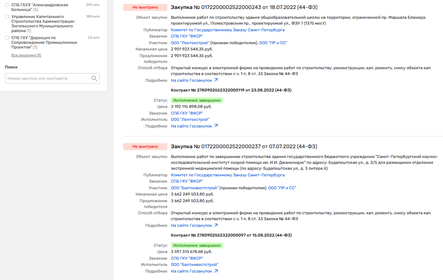Select Управление Капитального Строительства radio option

(7, 17)
